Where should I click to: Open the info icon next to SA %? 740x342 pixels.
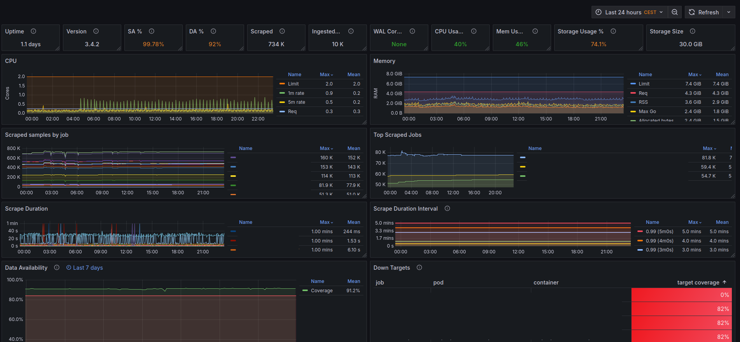pos(152,31)
